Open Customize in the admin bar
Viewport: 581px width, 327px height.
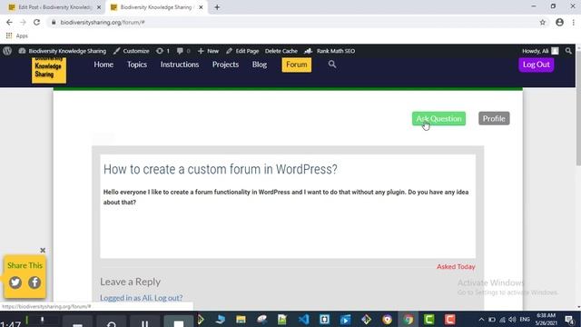click(131, 51)
